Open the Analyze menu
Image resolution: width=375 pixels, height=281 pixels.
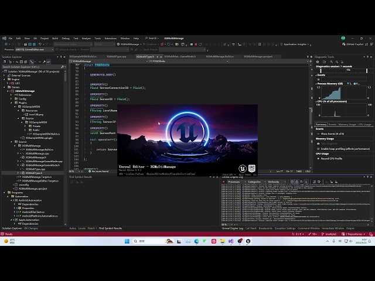tap(86, 38)
